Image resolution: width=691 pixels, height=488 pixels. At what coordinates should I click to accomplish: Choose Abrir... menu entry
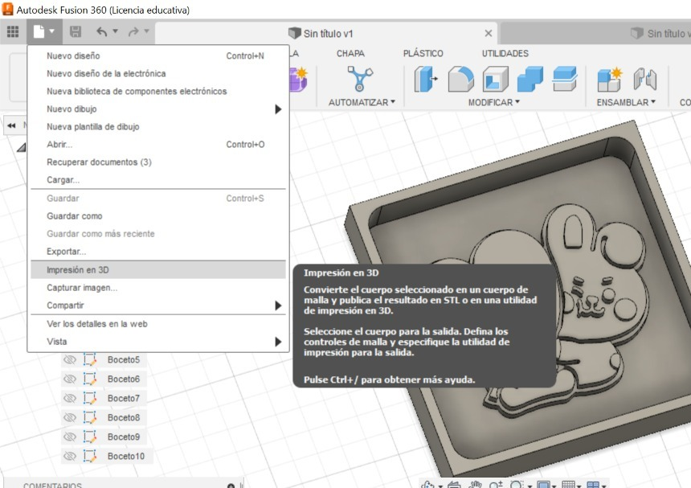[158, 144]
